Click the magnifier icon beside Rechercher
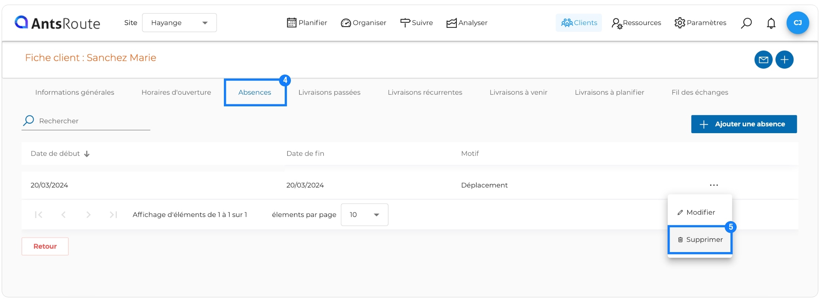This screenshot has height=302, width=820. coord(29,121)
